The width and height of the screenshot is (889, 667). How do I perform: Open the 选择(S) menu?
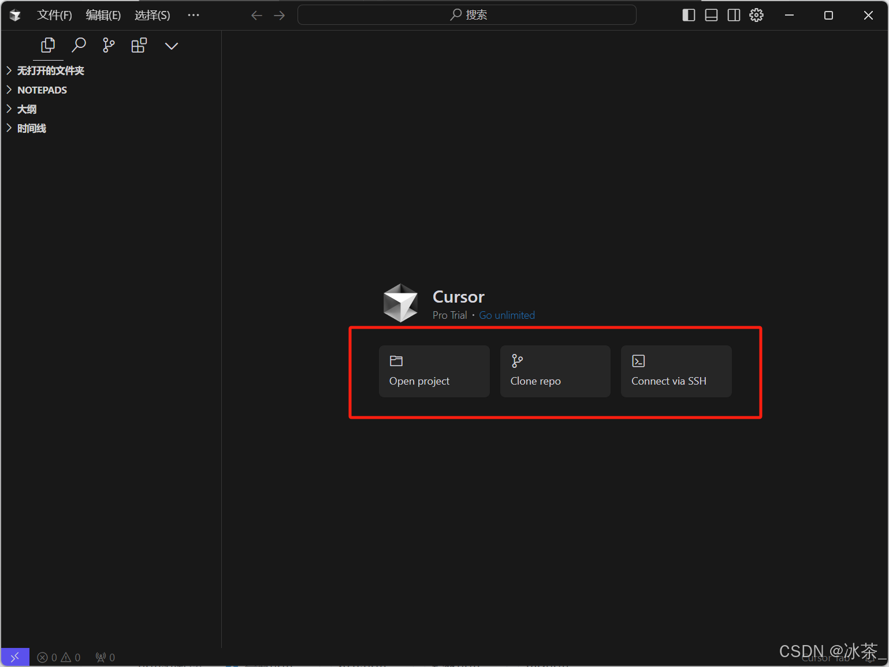pos(152,15)
